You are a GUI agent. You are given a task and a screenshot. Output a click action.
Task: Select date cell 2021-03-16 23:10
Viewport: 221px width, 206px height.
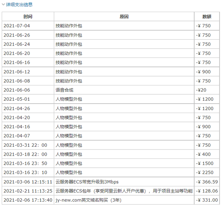click(28, 172)
